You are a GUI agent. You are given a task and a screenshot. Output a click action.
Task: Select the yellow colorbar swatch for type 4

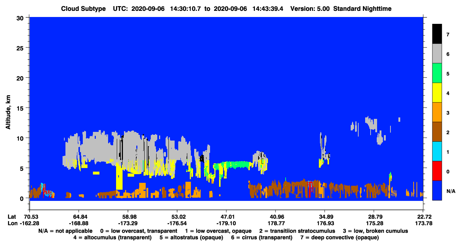click(x=437, y=92)
